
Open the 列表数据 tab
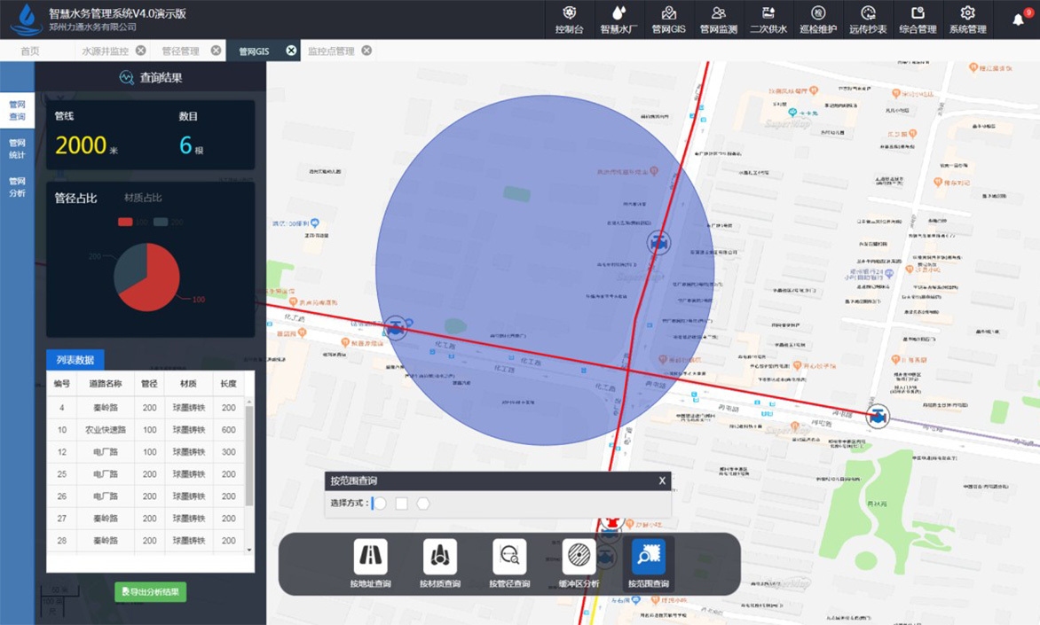coord(75,360)
